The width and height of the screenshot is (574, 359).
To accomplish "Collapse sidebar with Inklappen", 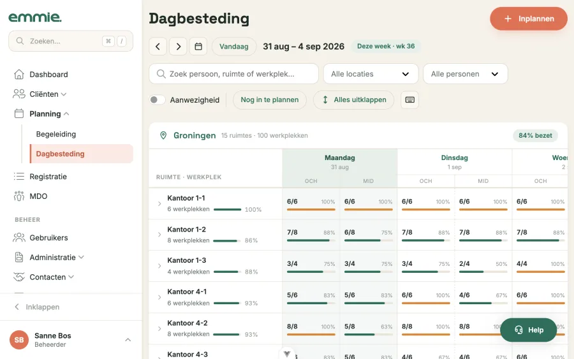I will tap(36, 307).
